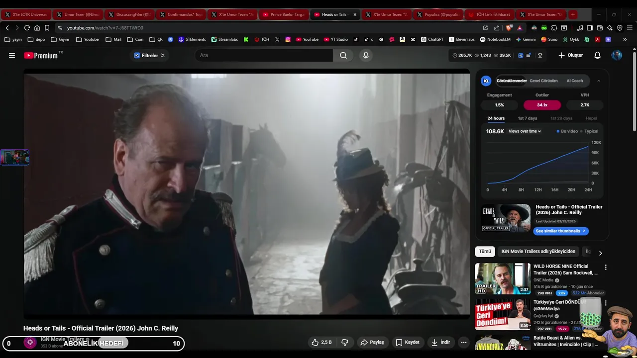The image size is (637, 358).
Task: Open the YouTube hamburger guide menu
Action: (x=12, y=55)
